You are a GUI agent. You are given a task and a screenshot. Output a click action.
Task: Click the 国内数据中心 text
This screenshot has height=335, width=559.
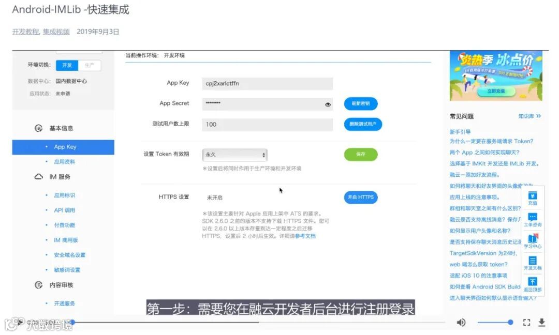pos(71,81)
